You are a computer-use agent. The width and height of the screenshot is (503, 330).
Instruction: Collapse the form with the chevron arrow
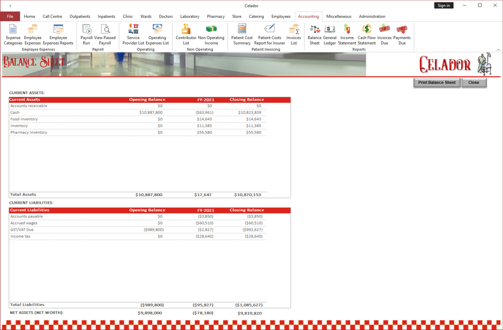coord(498,50)
